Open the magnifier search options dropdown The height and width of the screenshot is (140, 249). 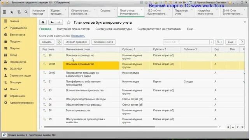(x=219, y=42)
